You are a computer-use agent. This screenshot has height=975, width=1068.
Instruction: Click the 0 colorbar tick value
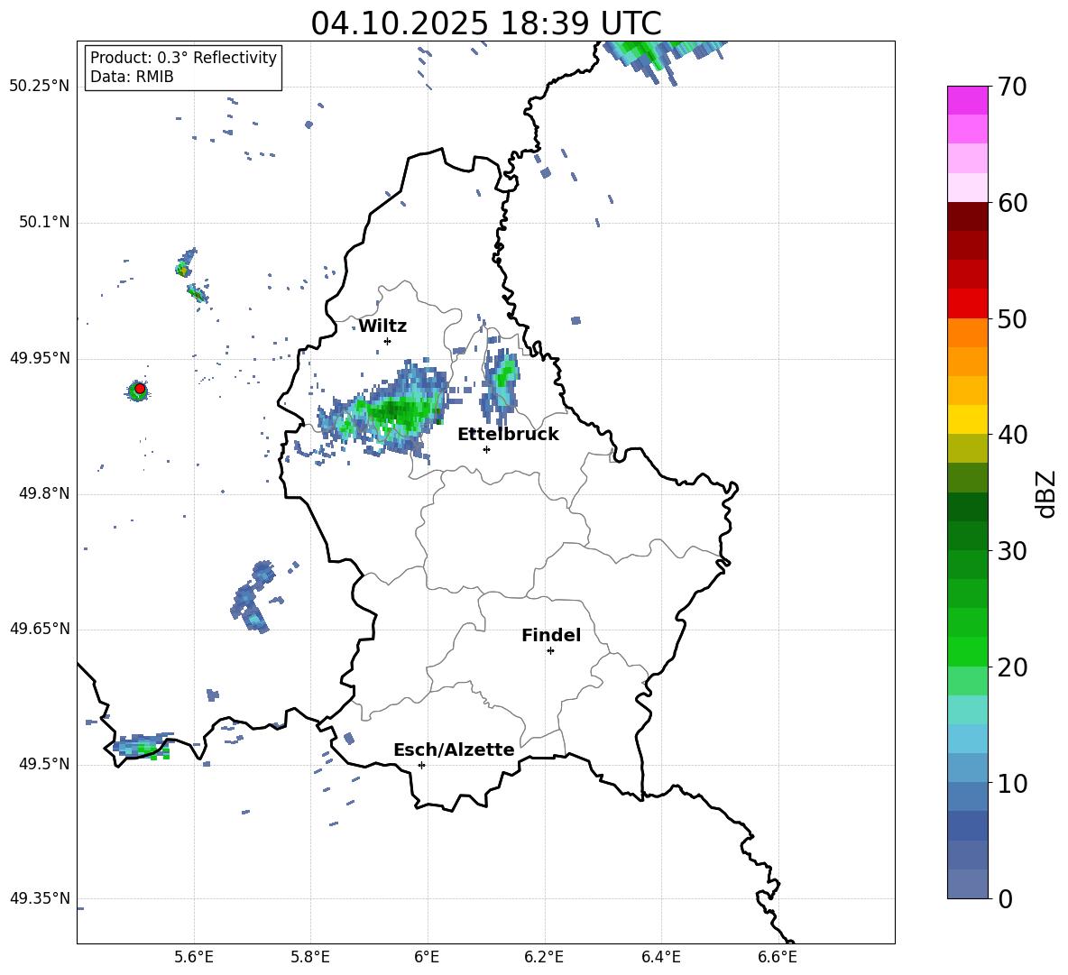click(x=1006, y=899)
